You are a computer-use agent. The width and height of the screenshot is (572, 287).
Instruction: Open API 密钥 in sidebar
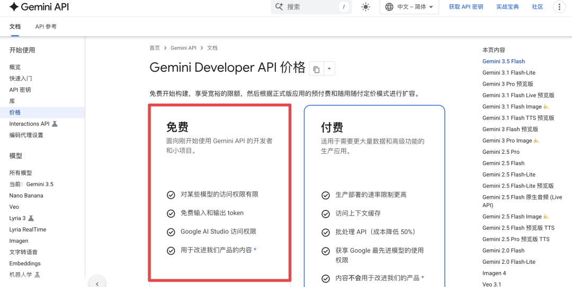click(x=20, y=90)
